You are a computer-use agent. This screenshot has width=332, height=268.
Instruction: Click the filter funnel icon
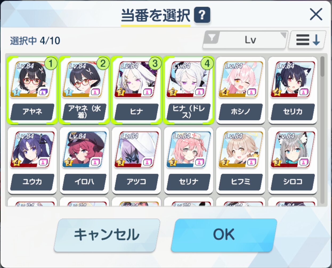coord(212,38)
